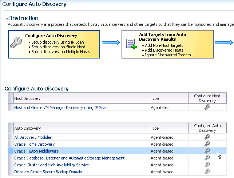Select the Host Discovery column header
Screen dimensions: 234x178
coord(82,98)
